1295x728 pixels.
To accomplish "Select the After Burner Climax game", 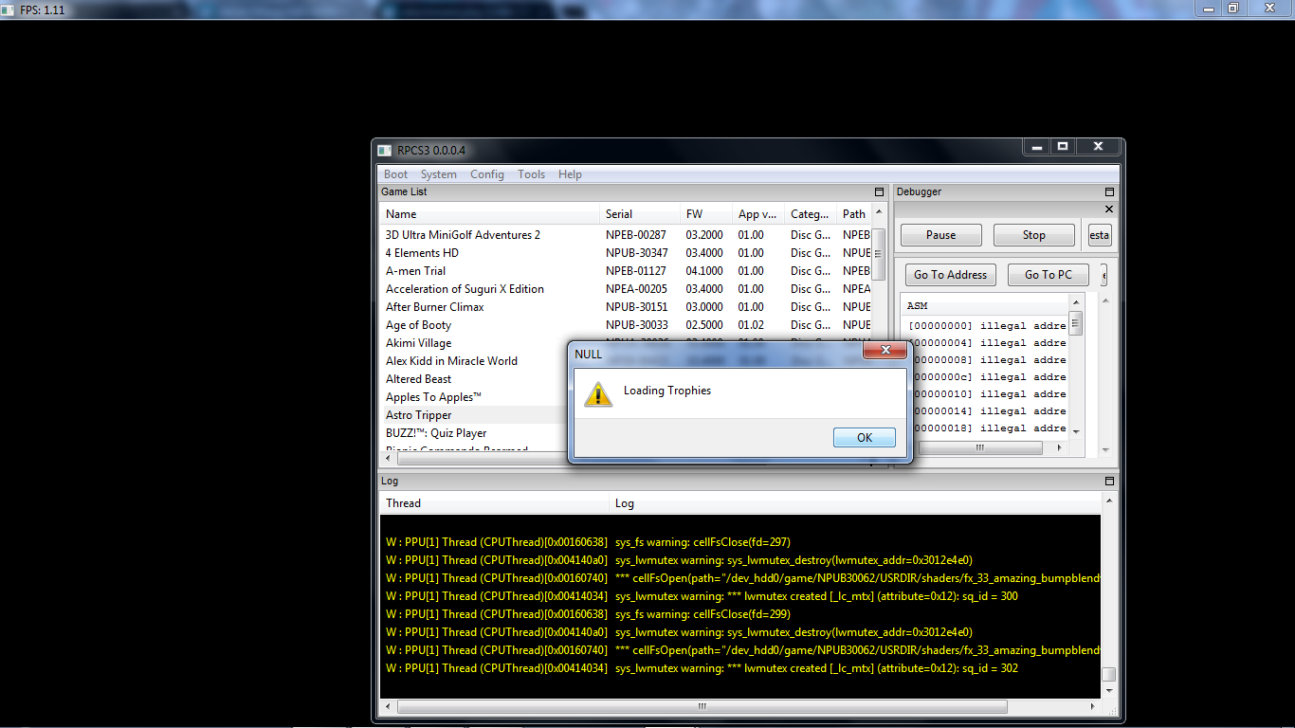I will (434, 307).
